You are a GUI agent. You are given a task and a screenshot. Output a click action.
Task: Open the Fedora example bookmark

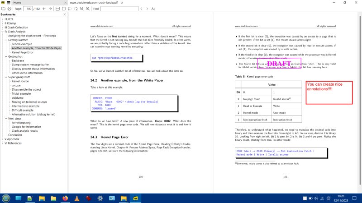tap(22, 44)
